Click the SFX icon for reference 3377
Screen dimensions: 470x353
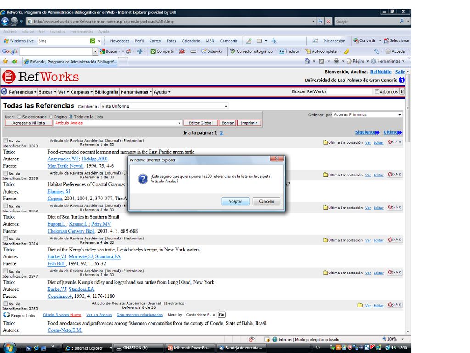[x=394, y=272]
